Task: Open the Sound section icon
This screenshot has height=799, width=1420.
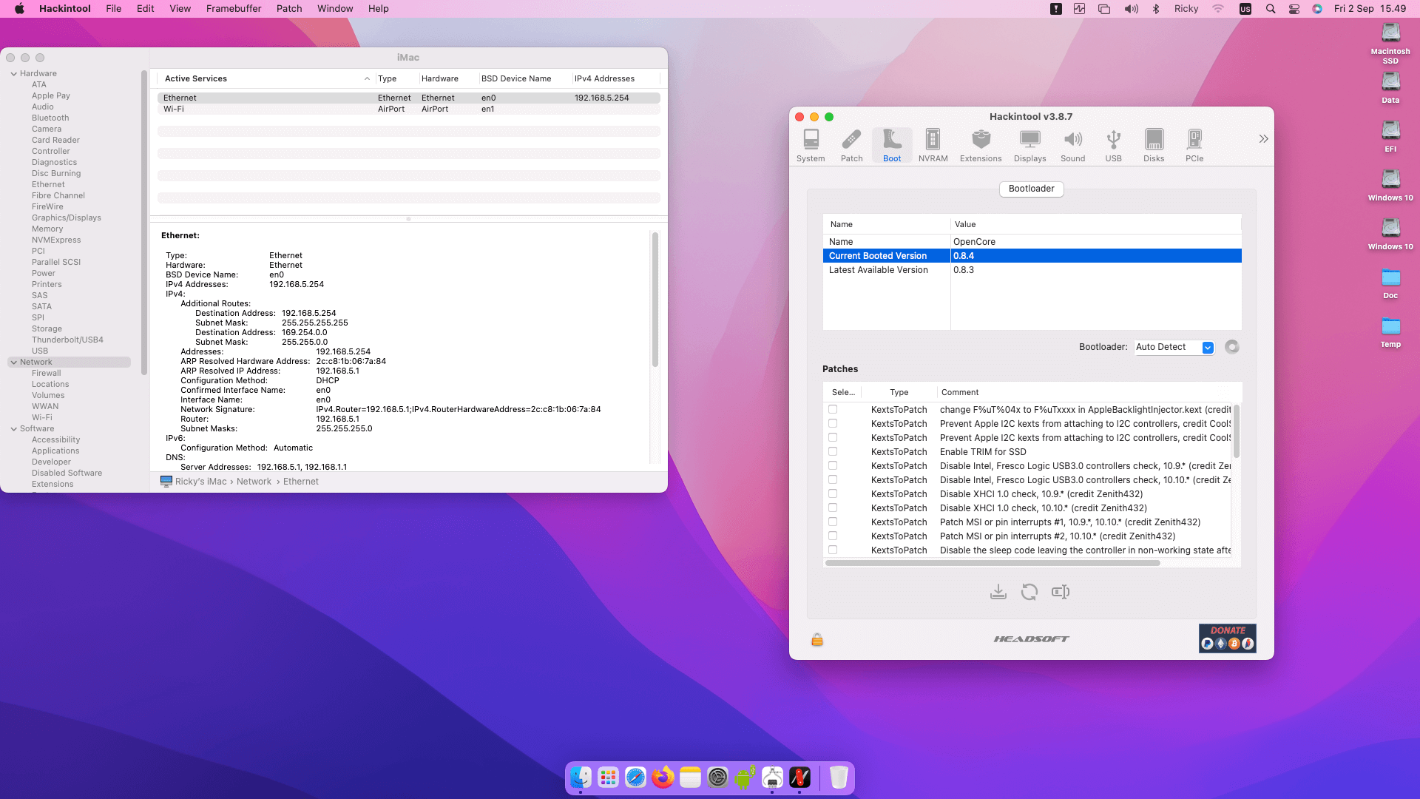Action: pyautogui.click(x=1073, y=143)
